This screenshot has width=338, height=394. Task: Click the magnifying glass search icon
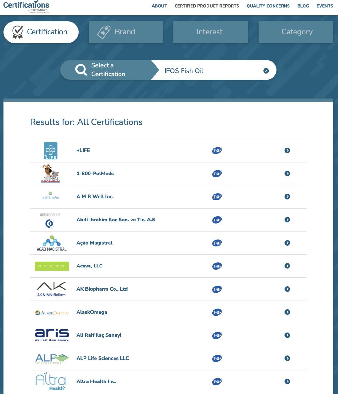tap(81, 70)
